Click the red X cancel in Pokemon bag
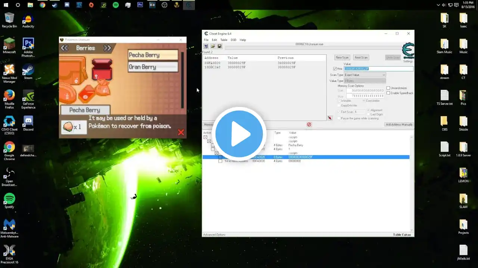 coord(181,132)
